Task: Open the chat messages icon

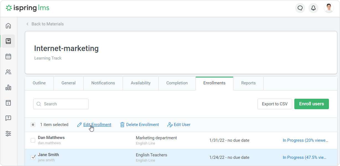Action: pyautogui.click(x=300, y=8)
